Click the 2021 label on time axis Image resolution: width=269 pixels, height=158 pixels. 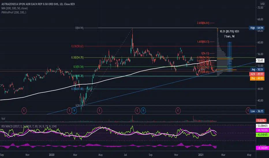coord(201,155)
